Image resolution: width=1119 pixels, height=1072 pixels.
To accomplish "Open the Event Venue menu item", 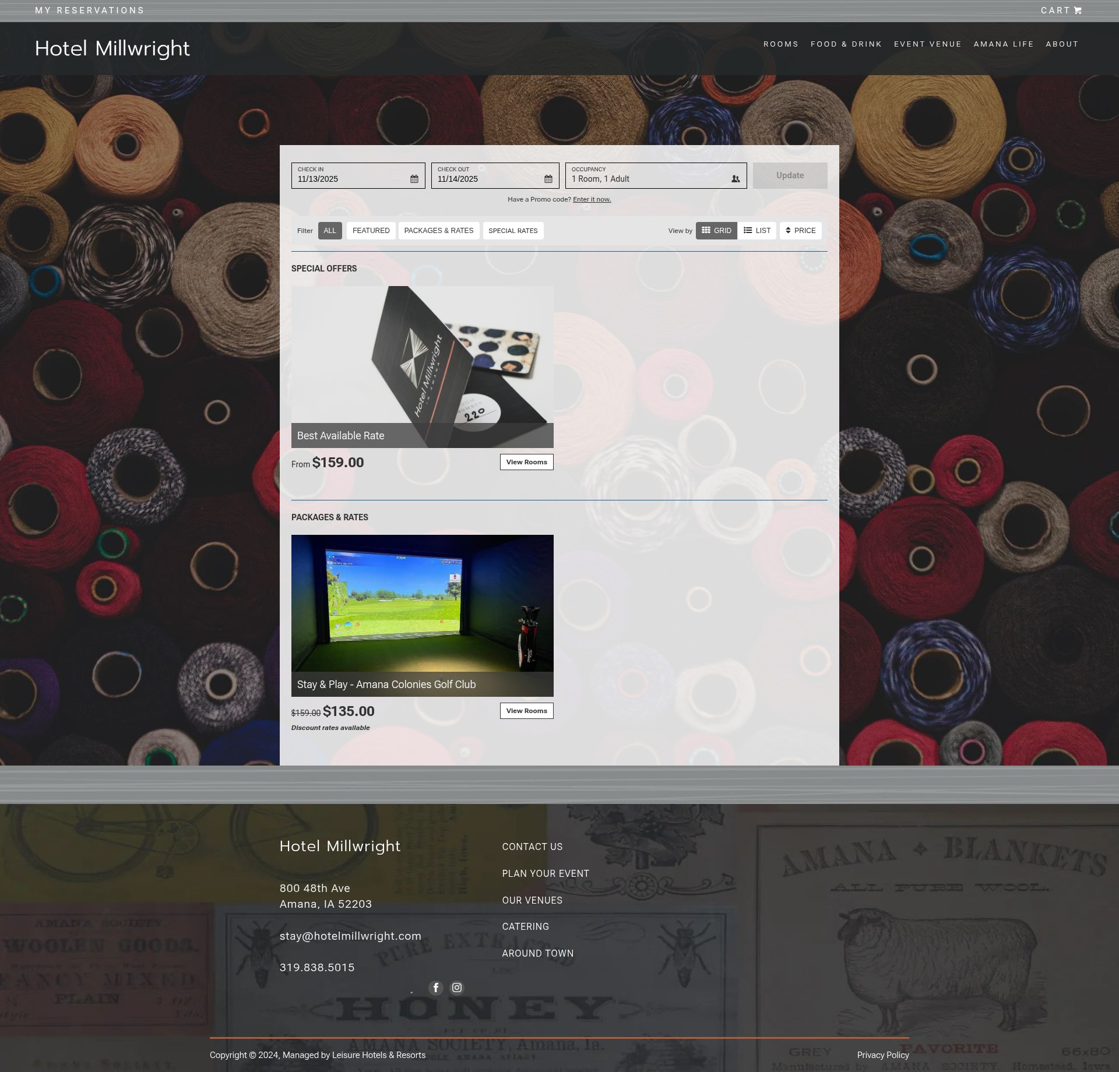I will pos(928,44).
